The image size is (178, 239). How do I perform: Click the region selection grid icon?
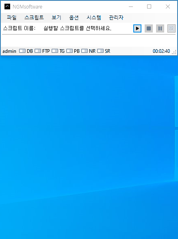pos(171,28)
